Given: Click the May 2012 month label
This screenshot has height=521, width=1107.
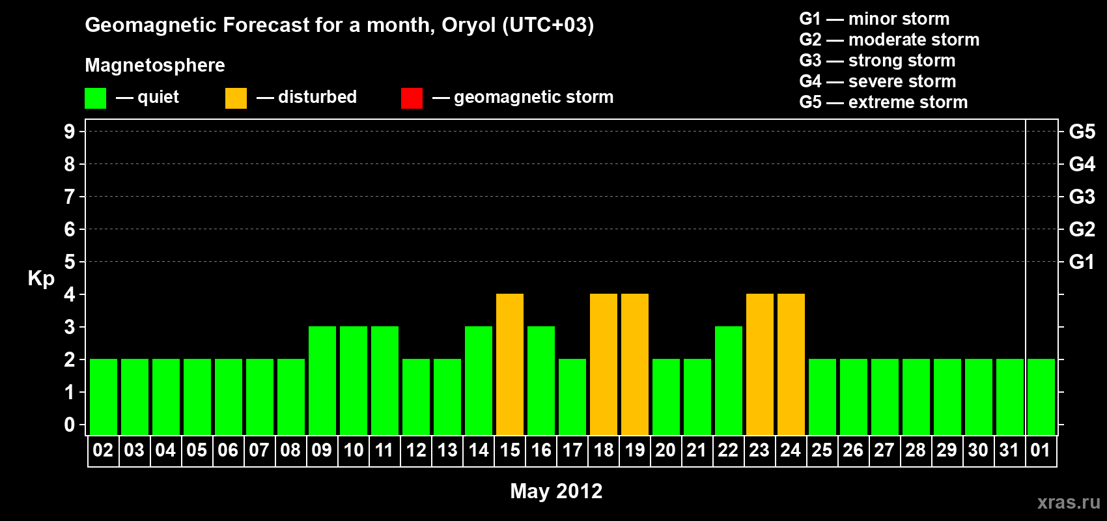Looking at the screenshot, I should (556, 491).
